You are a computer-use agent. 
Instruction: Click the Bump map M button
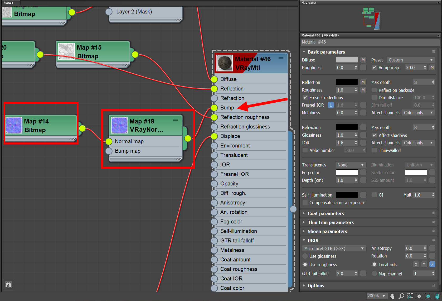(432, 68)
